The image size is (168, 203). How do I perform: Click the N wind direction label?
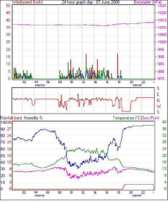pos(158,101)
